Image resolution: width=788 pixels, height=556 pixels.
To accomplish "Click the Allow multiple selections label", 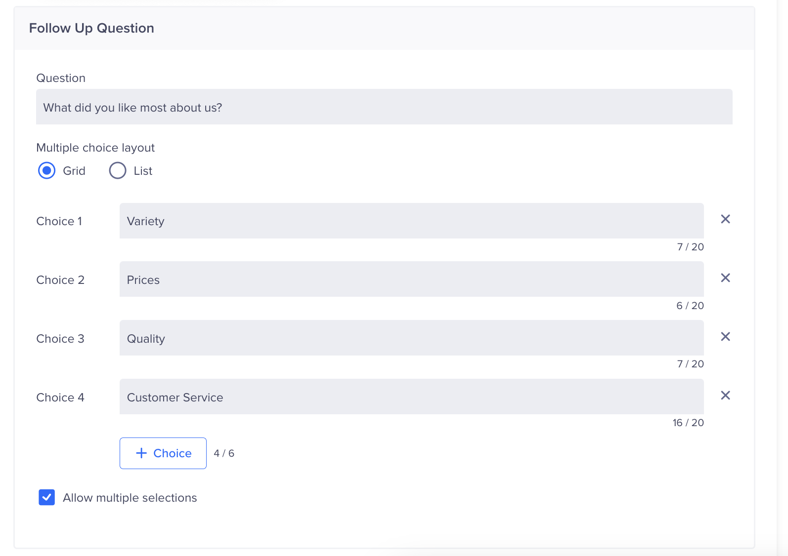I will (130, 498).
